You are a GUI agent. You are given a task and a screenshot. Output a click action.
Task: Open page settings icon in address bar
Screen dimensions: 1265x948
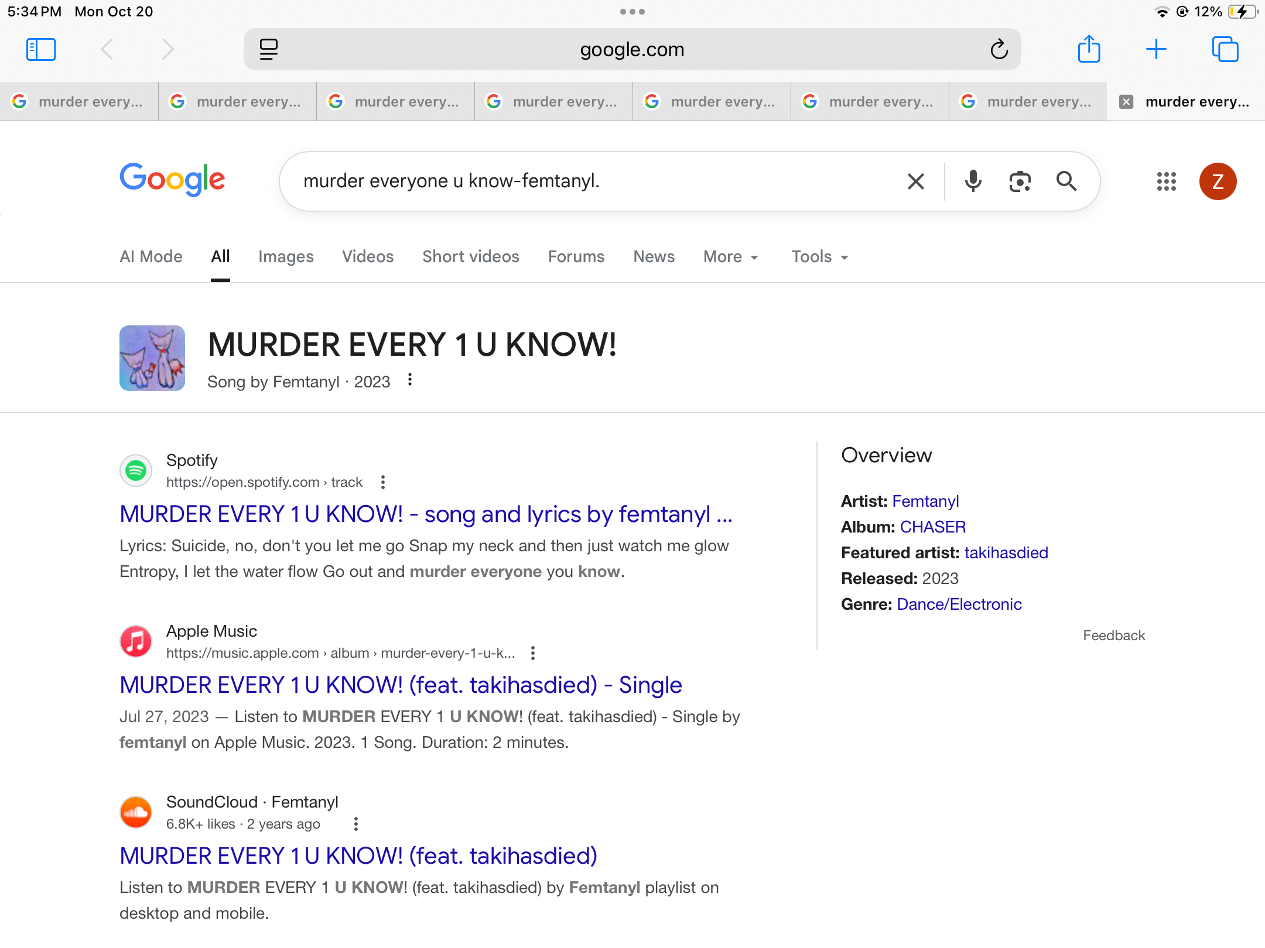click(x=269, y=50)
